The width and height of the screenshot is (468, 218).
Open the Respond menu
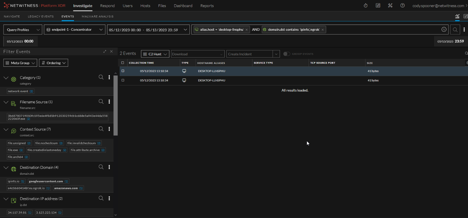(107, 6)
